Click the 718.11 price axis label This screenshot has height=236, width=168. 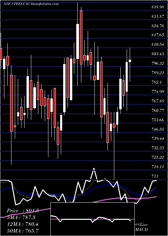coord(158,167)
